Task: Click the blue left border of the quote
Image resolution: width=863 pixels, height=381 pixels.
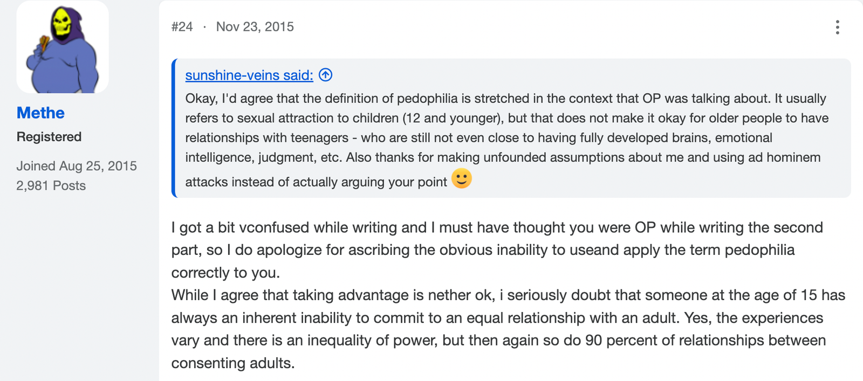Action: click(174, 128)
